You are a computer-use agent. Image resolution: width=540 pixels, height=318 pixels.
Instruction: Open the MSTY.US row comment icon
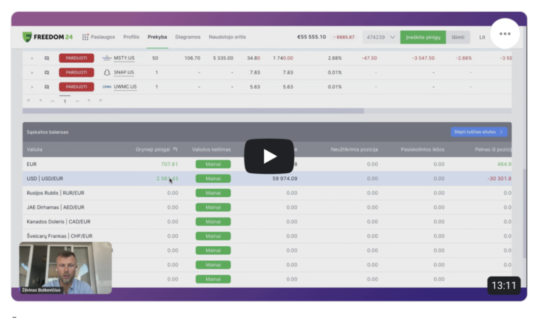tap(46, 58)
